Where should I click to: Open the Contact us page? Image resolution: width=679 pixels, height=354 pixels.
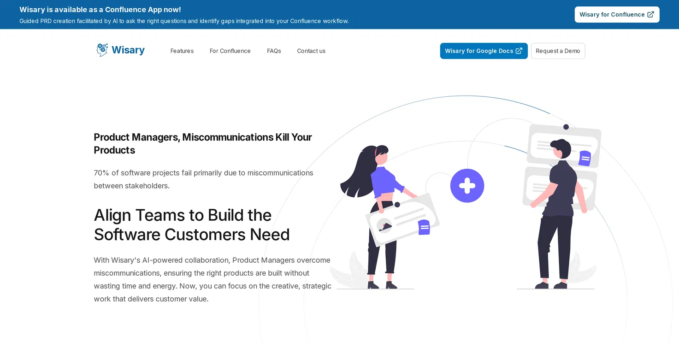point(311,51)
